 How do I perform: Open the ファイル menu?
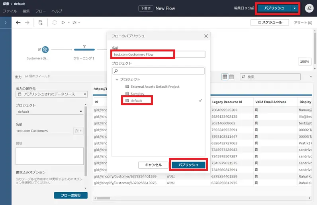coord(10,11)
